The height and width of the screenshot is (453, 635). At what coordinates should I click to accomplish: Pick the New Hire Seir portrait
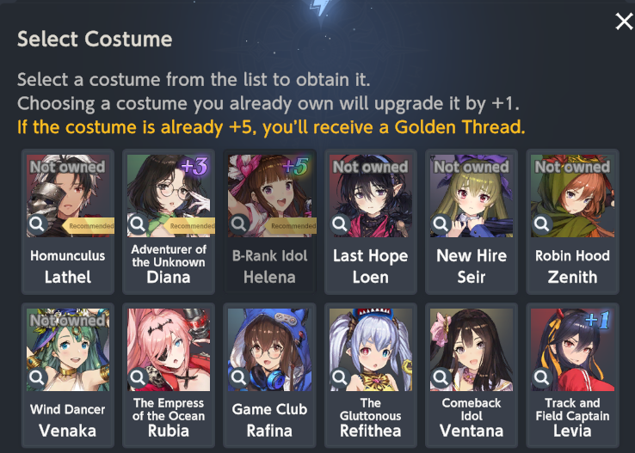point(472,196)
